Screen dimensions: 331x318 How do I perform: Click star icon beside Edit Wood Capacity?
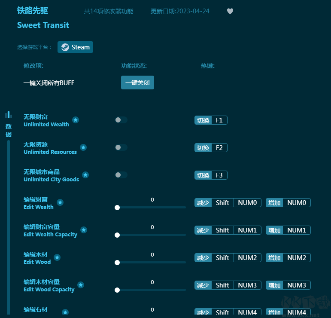pos(81,285)
